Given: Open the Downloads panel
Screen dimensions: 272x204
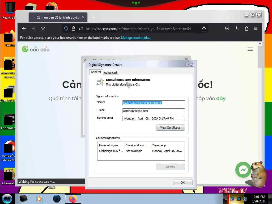Looking at the screenshot, I should [x=236, y=29].
